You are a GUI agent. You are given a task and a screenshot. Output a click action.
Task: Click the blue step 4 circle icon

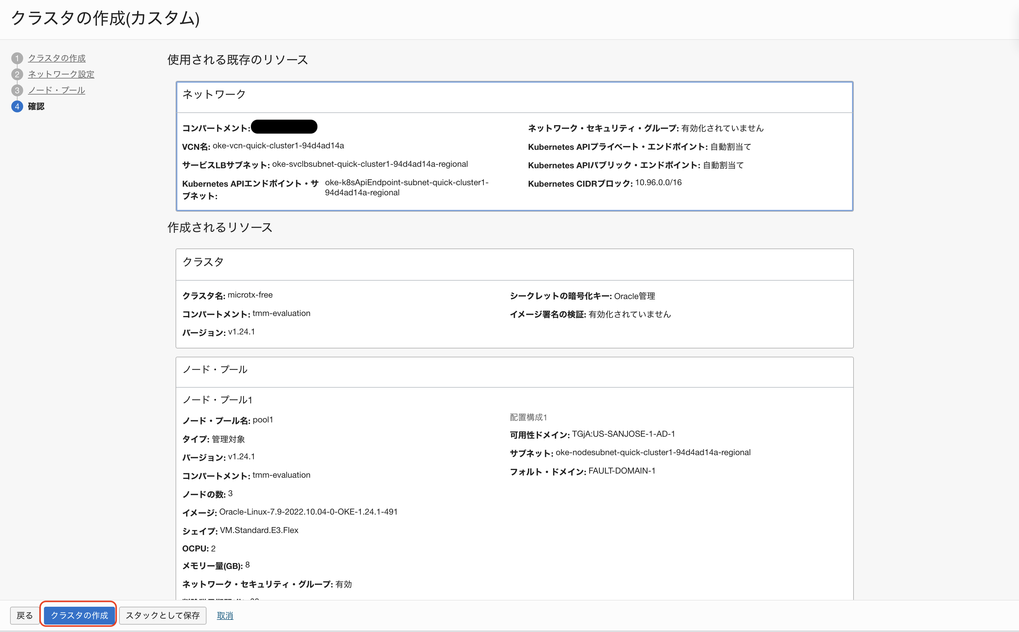tap(17, 107)
